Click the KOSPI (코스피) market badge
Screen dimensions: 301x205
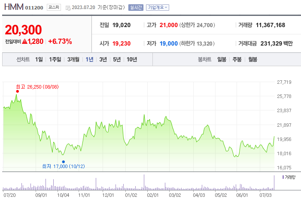tap(54, 7)
